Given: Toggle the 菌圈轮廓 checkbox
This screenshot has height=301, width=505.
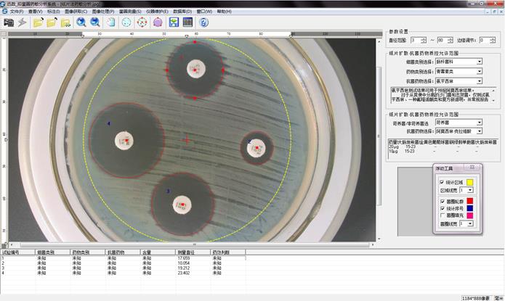Looking at the screenshot, I should [x=440, y=200].
